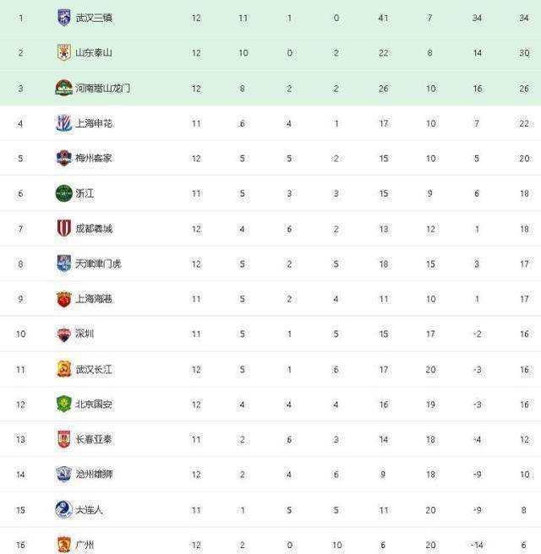Click the 武汉三镇 team crest icon

(x=64, y=18)
